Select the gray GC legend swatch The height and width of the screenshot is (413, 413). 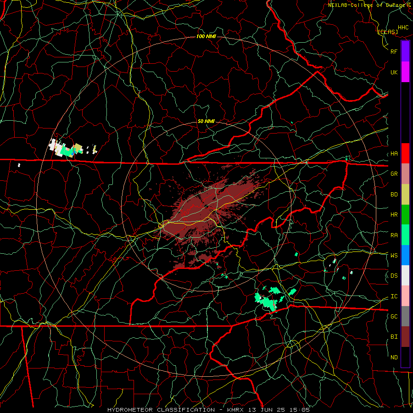click(x=405, y=316)
